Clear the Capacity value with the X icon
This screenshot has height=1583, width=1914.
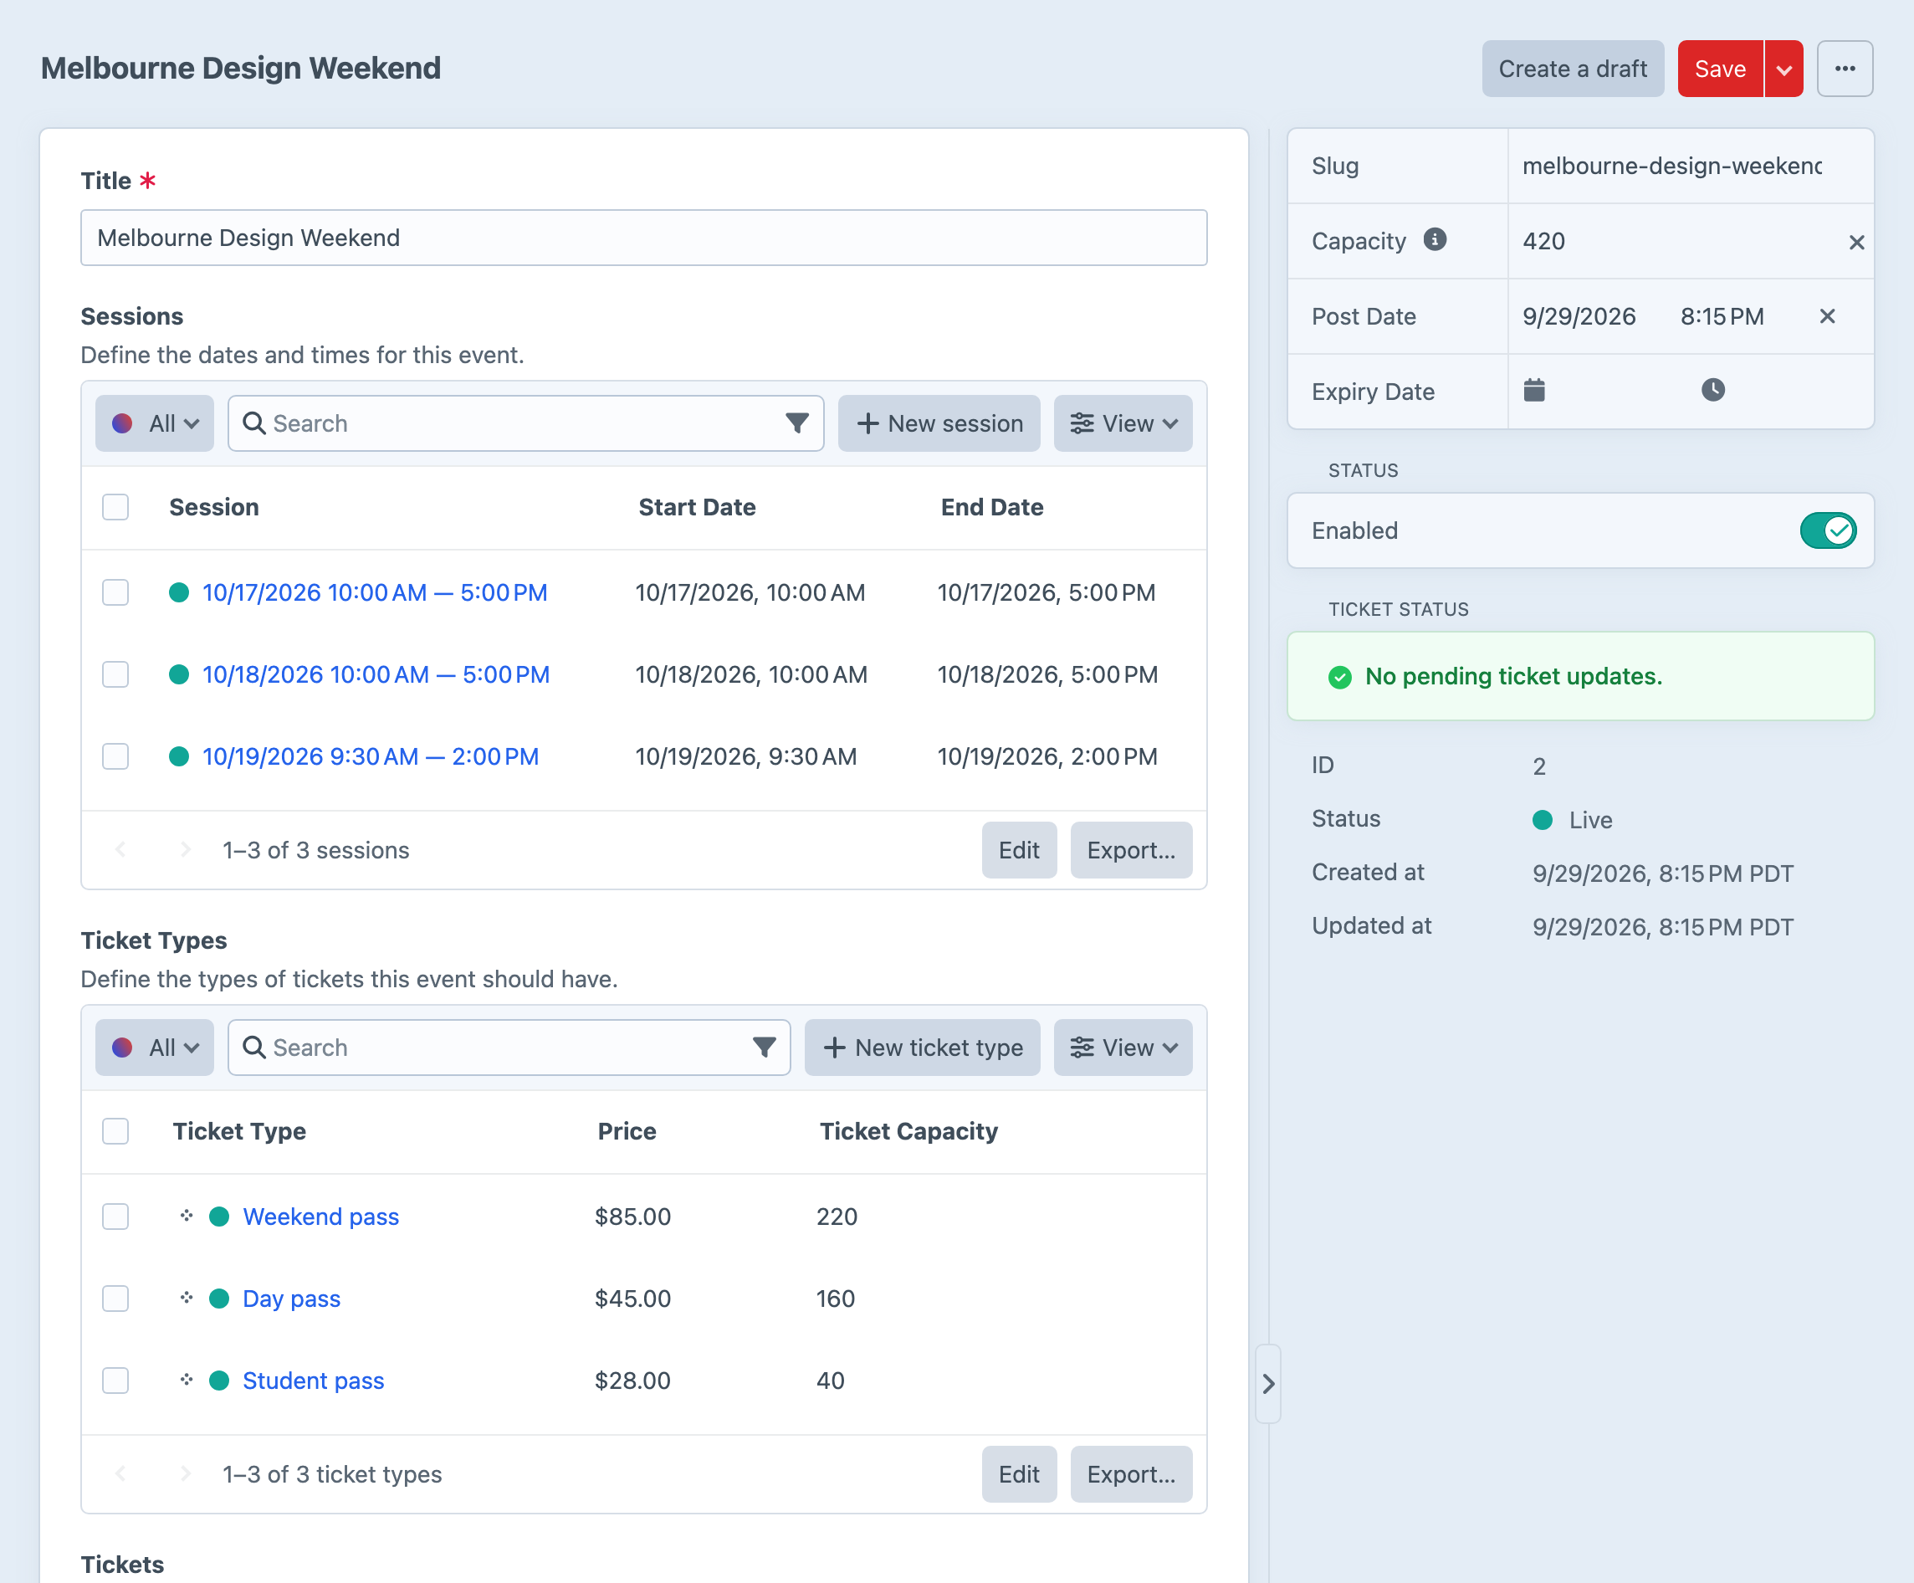point(1855,243)
